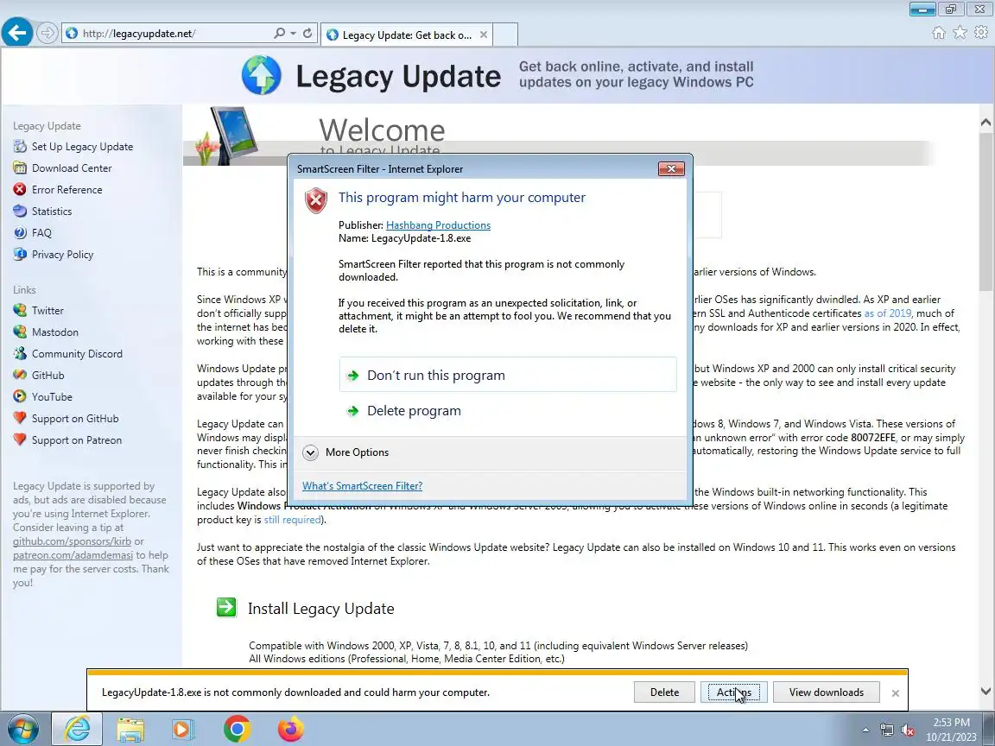Click the Error Reference red X icon
This screenshot has width=995, height=746.
(x=21, y=190)
